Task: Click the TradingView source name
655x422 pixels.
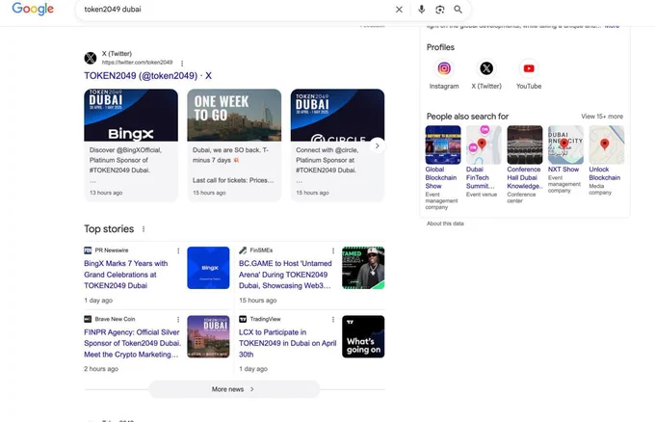Action: tap(265, 319)
